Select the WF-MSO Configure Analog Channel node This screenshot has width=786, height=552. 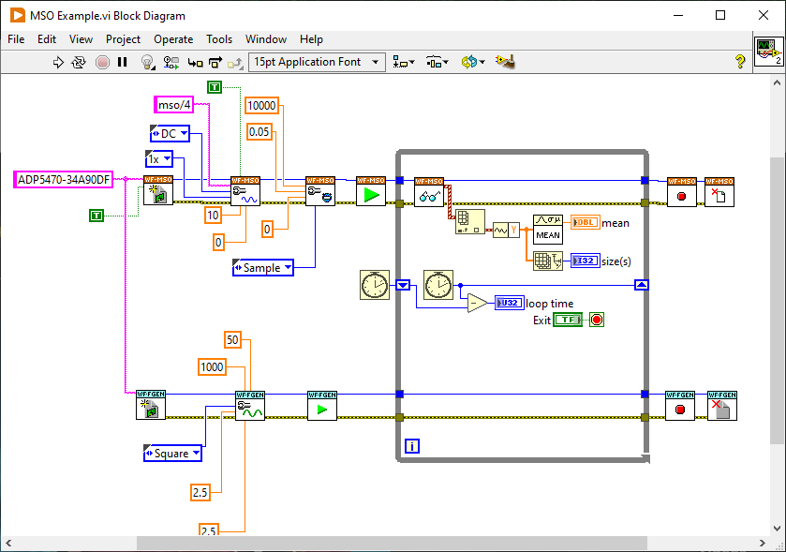click(245, 191)
